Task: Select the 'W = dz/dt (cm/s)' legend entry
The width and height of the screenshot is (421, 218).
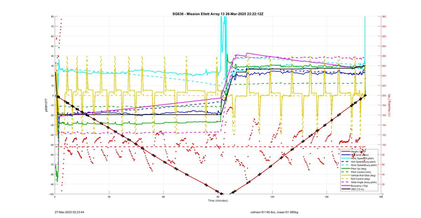Action: 360,155
